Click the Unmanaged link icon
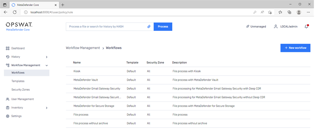The height and width of the screenshot is (135, 322). [248, 26]
